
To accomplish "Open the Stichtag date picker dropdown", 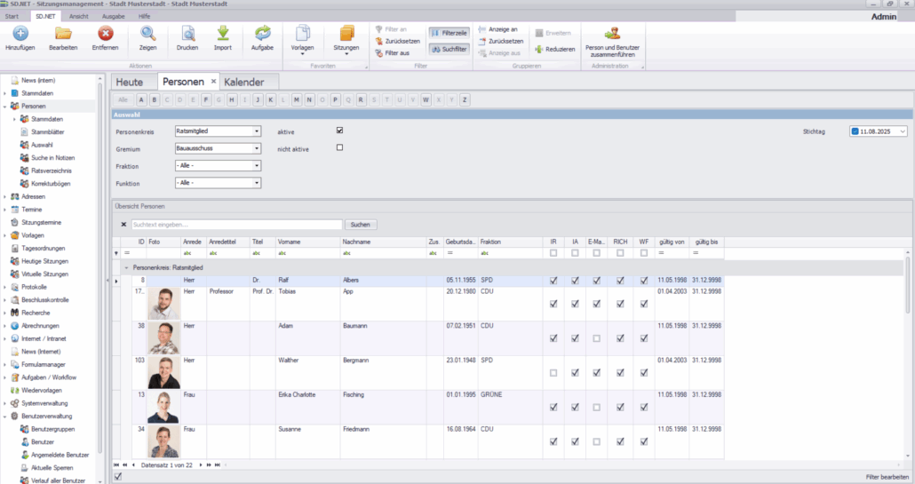I will pos(902,131).
